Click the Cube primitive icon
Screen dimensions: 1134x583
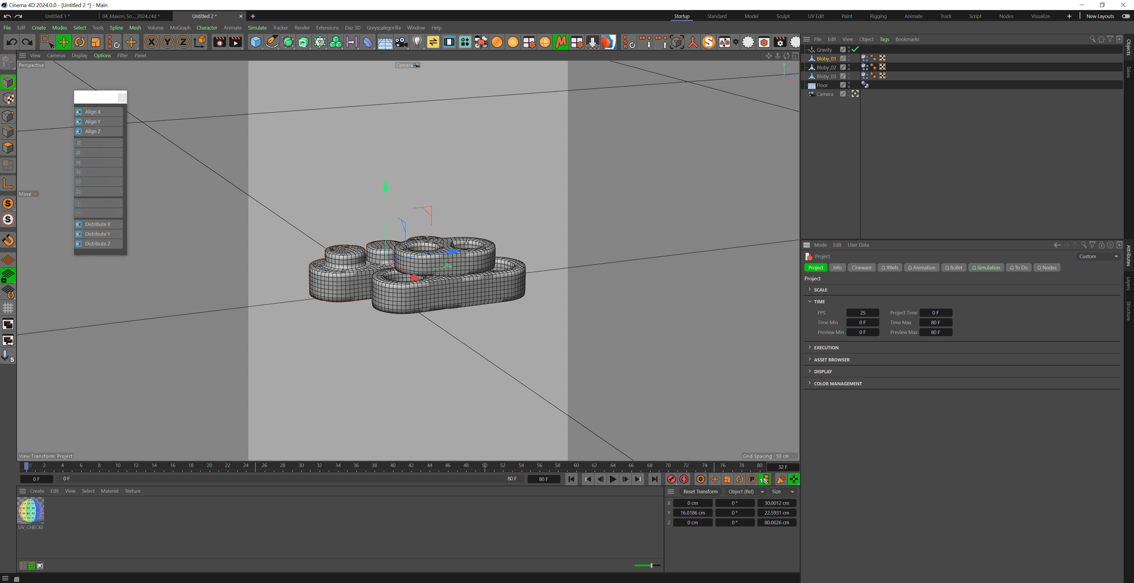255,42
